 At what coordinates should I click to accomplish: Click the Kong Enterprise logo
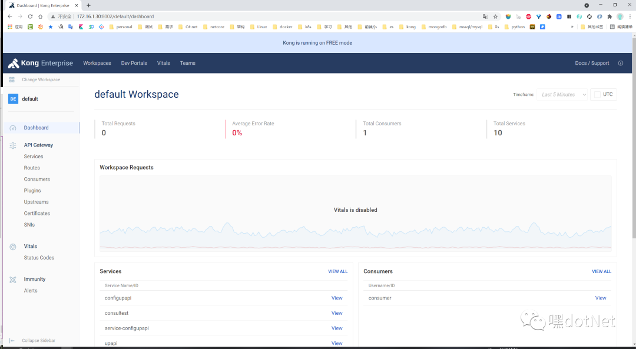tap(41, 63)
